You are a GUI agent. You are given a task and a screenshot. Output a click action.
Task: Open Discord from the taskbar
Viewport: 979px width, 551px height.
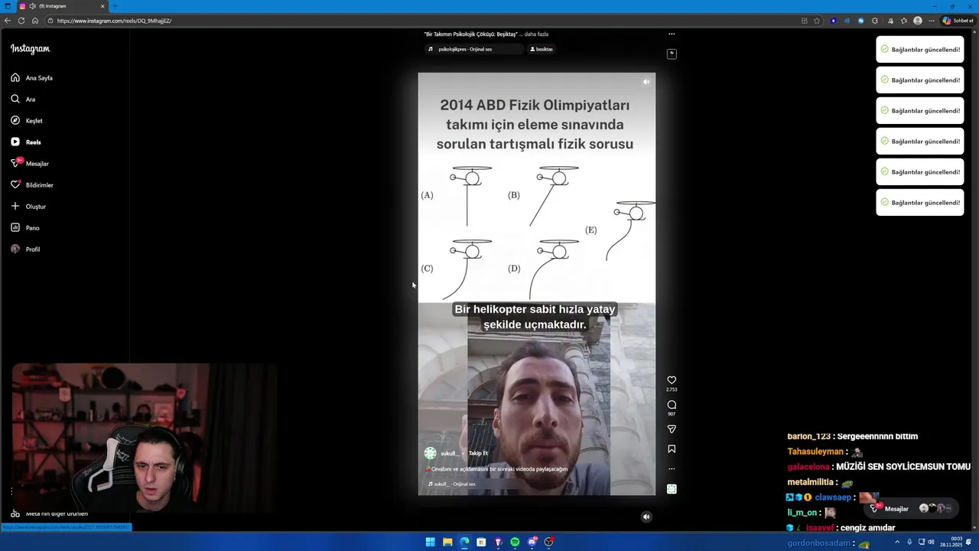tap(532, 542)
